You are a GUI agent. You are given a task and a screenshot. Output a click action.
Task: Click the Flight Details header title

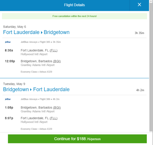click(75, 5)
